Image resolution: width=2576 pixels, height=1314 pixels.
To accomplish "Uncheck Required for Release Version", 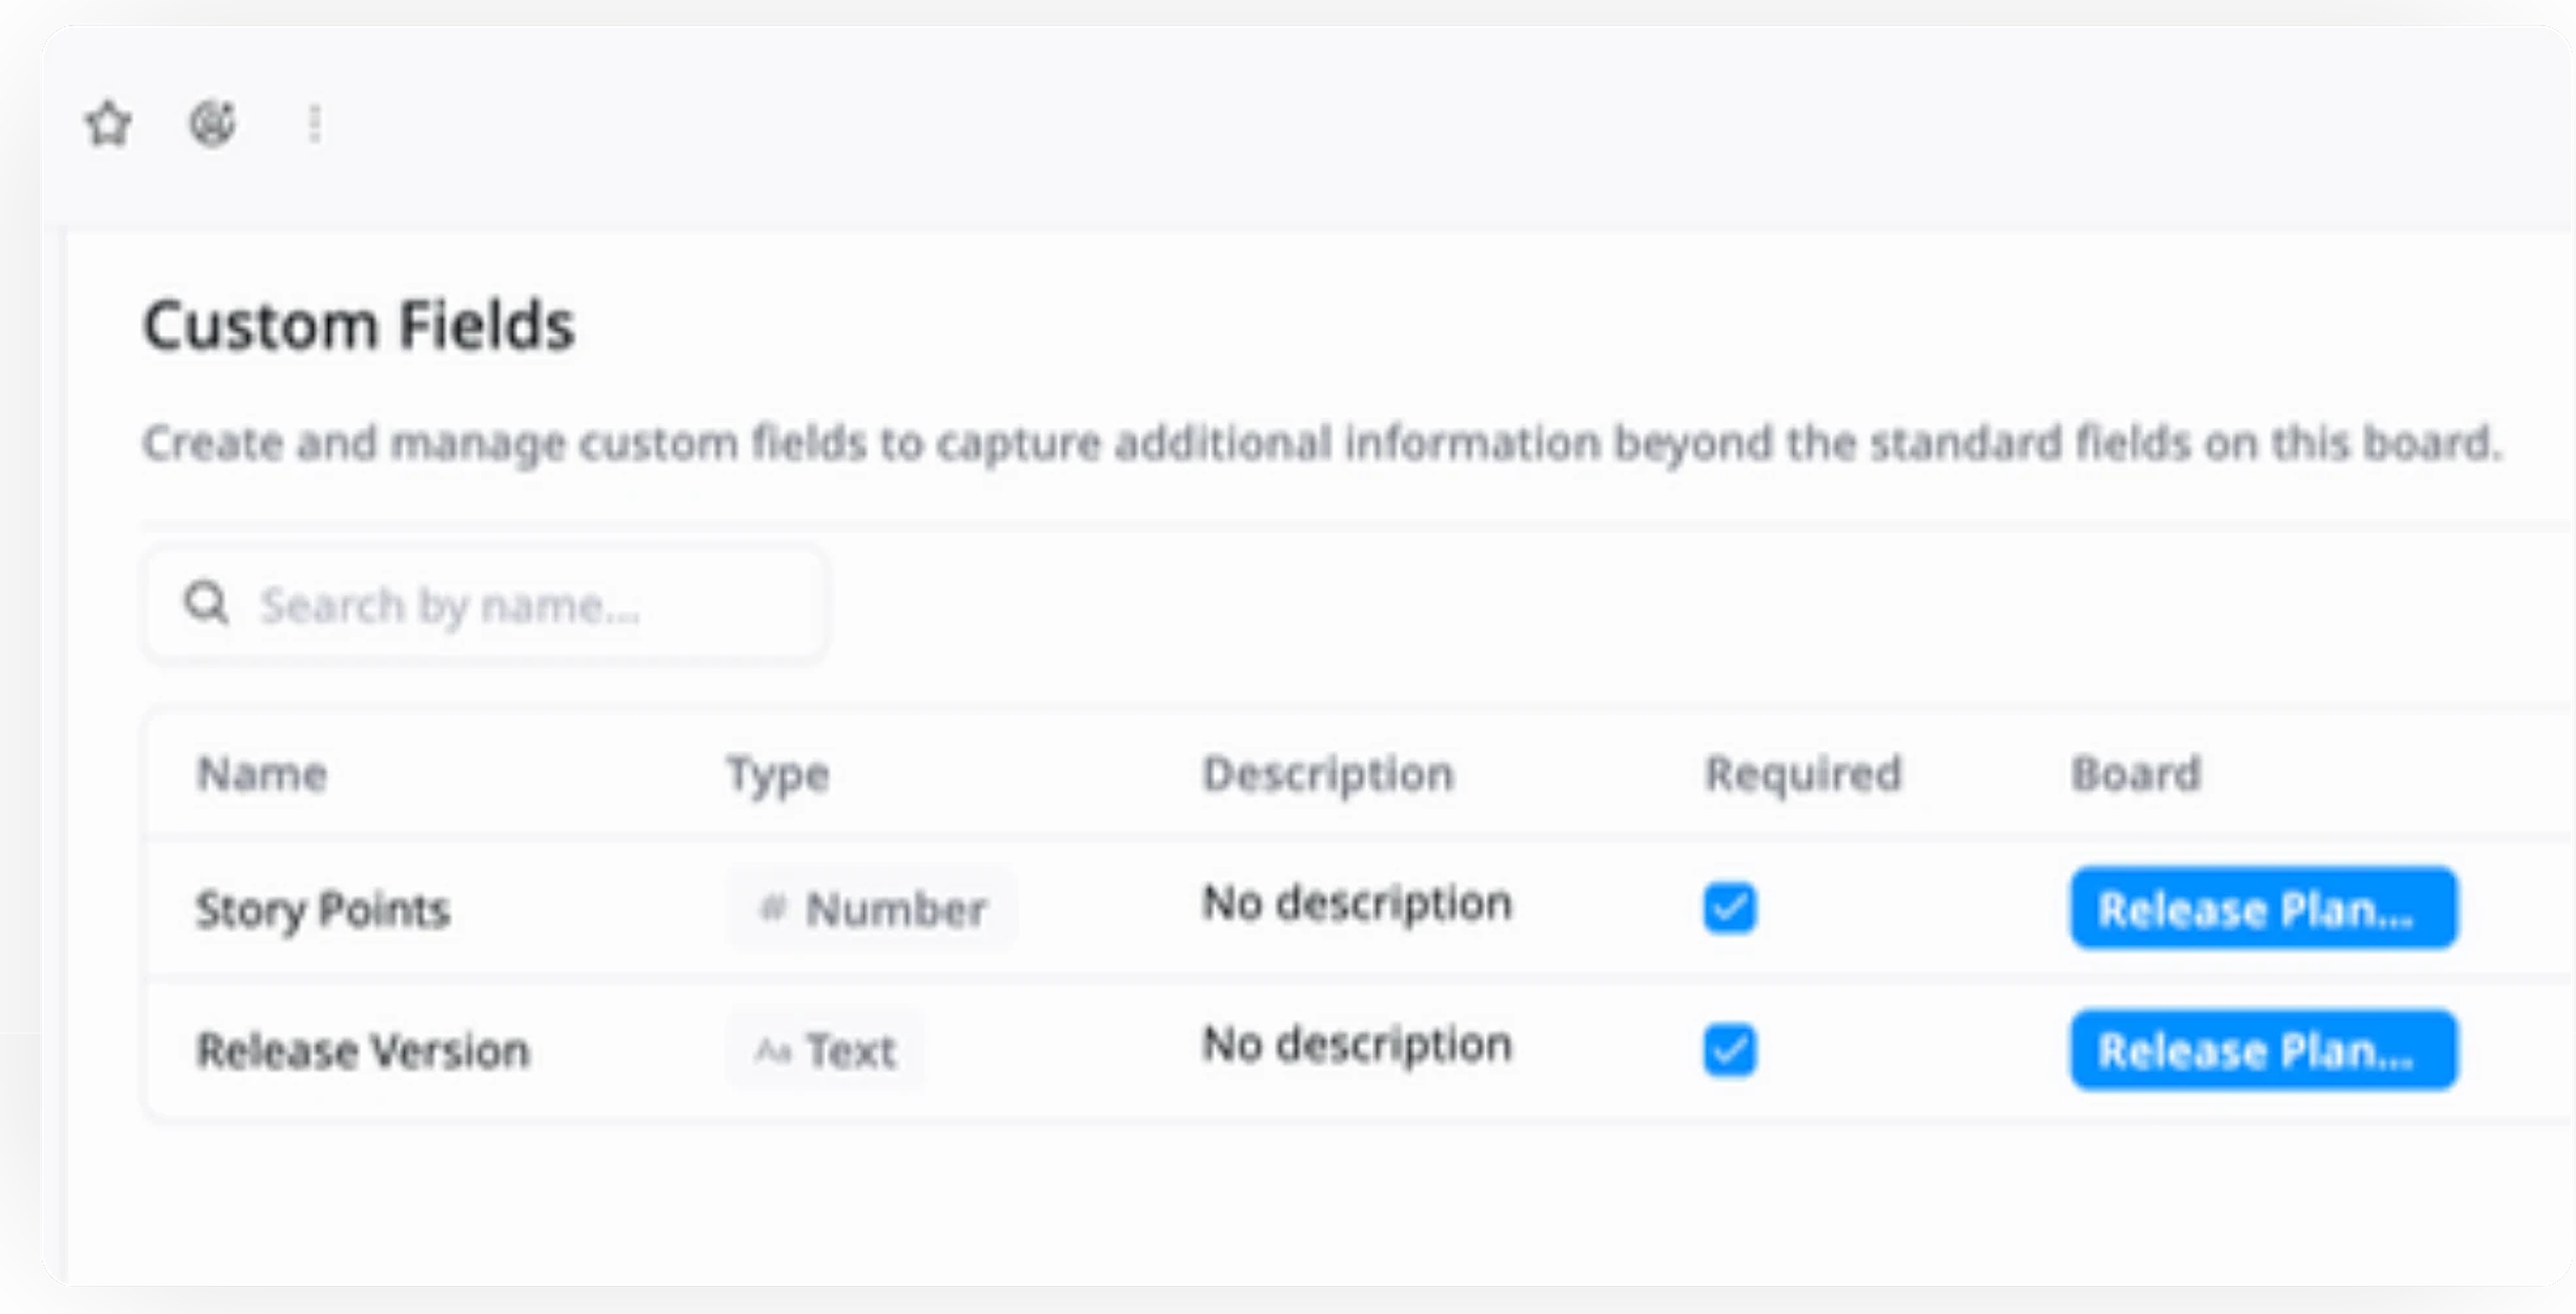I will pos(1730,1050).
